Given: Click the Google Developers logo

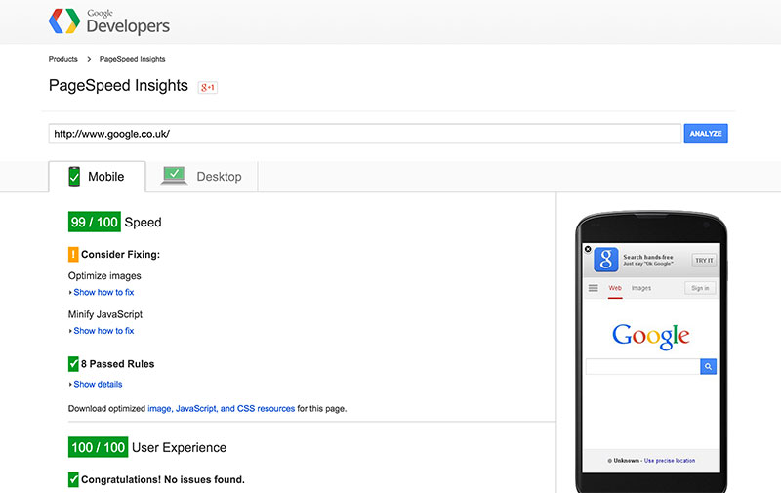Looking at the screenshot, I should coord(109,21).
